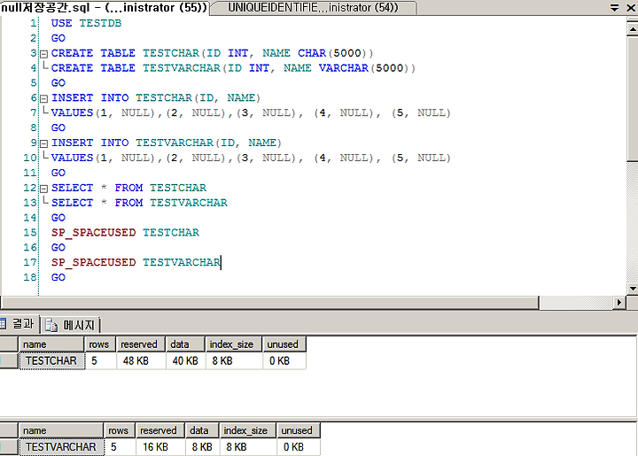Click the editor scroll down arrow
The height and width of the screenshot is (456, 638).
coord(633,289)
